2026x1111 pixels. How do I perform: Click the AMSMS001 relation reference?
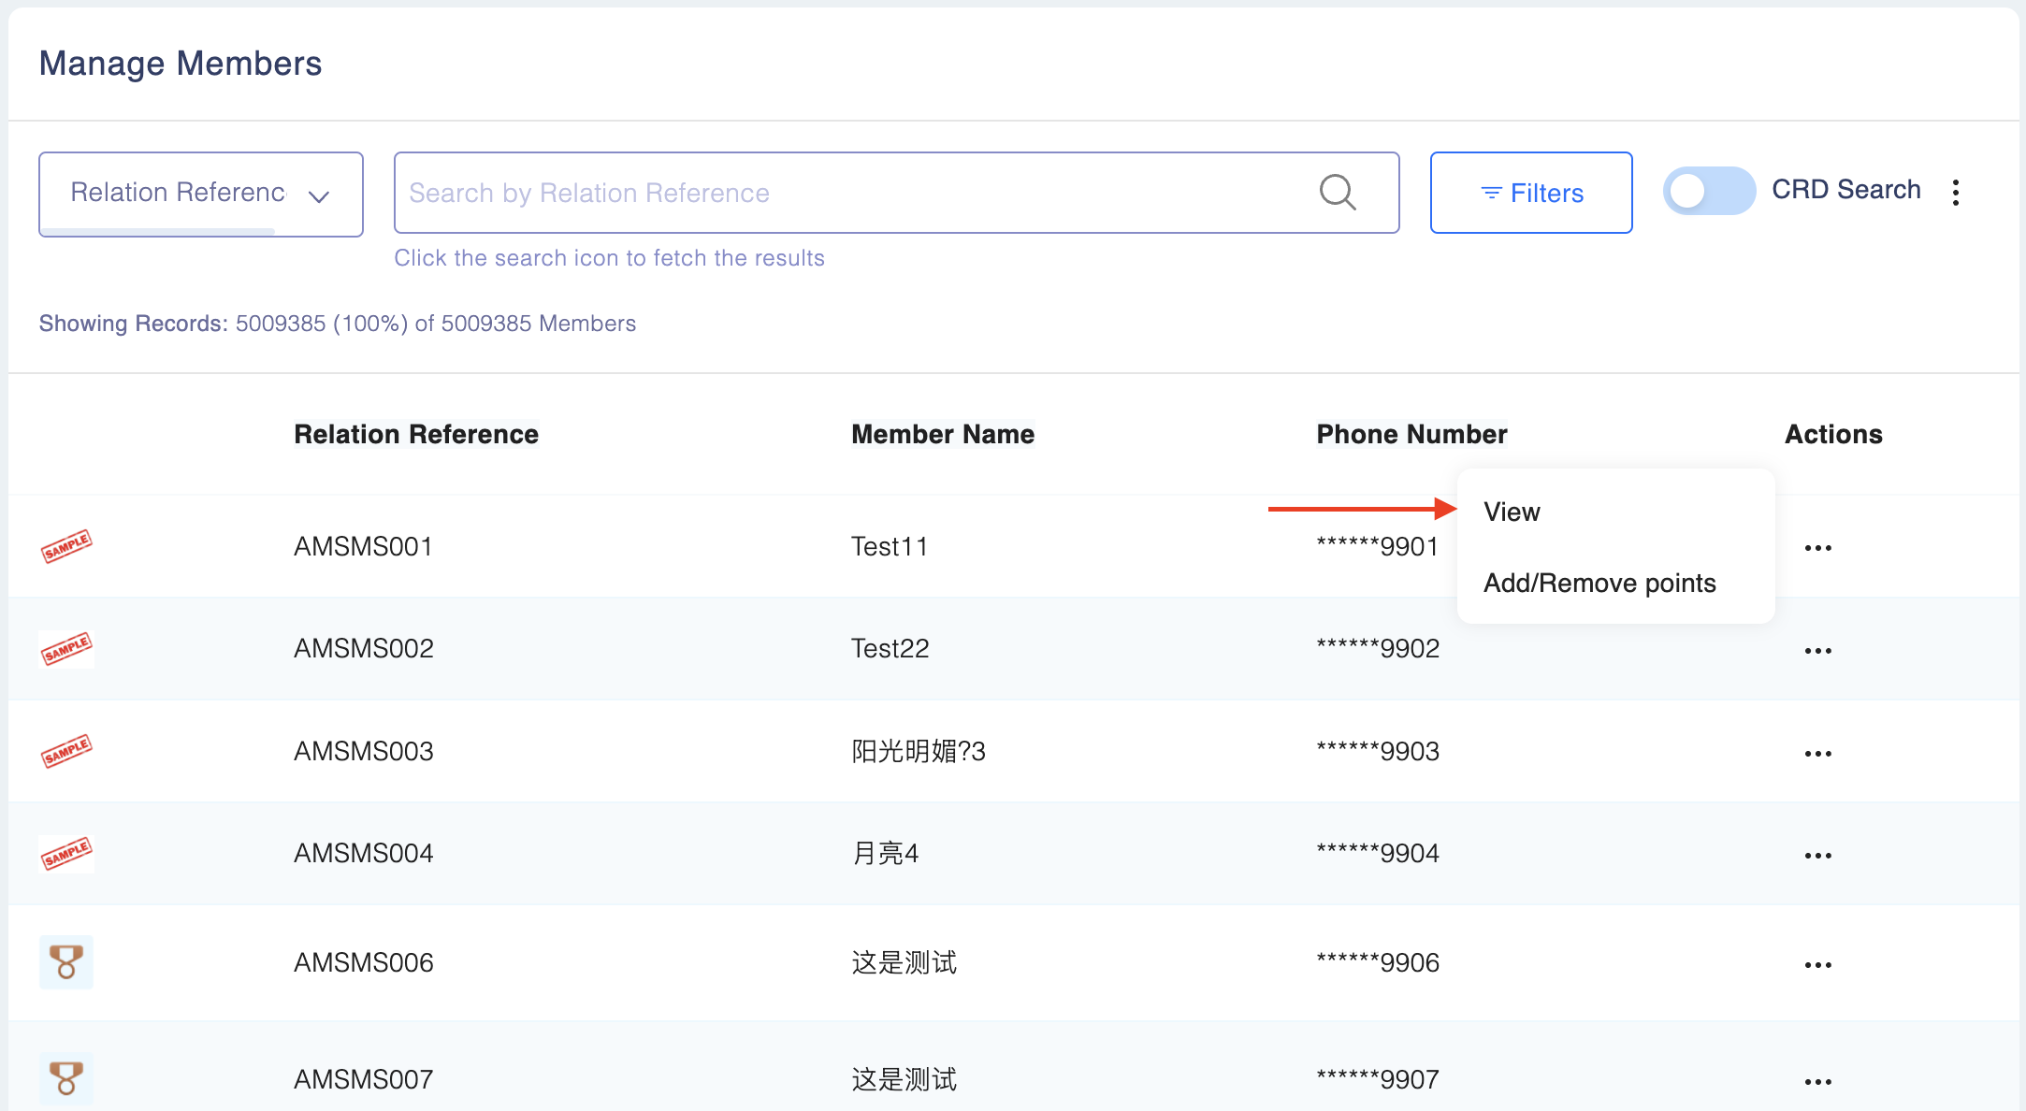tap(363, 546)
